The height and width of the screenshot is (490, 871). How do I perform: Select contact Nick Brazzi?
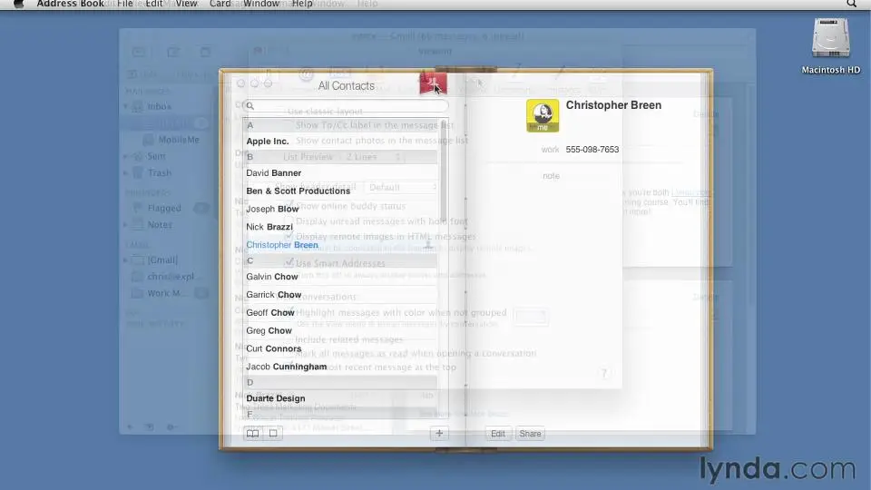click(x=269, y=227)
